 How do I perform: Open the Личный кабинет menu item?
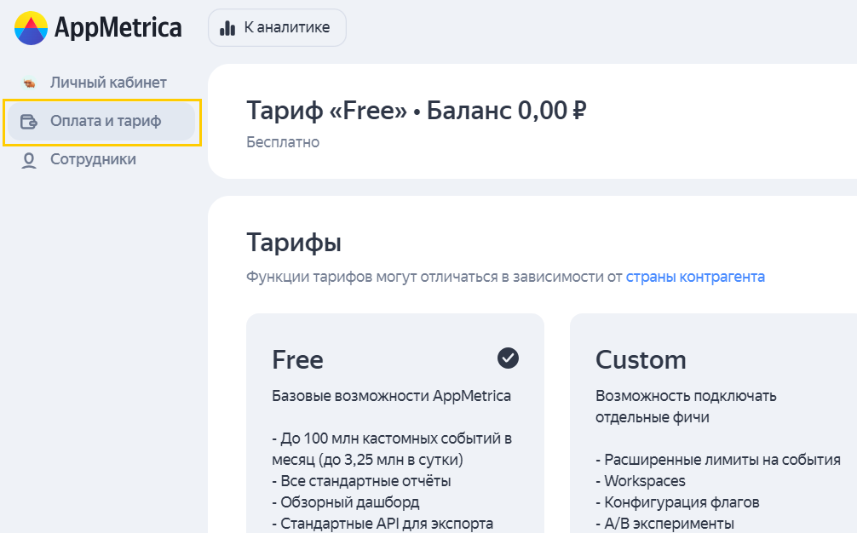click(x=108, y=83)
